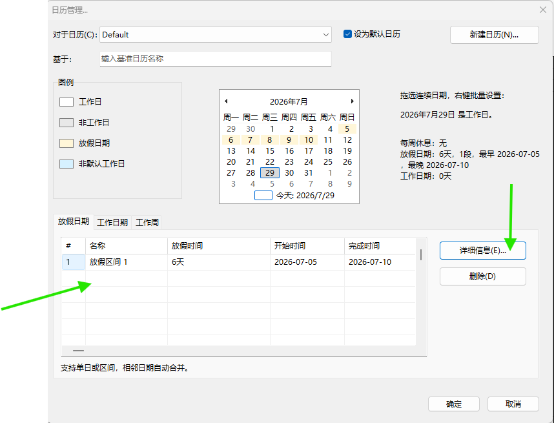Screen dimensions: 554x423
Task: Click the 完成时间 column header
Action: tap(380, 246)
